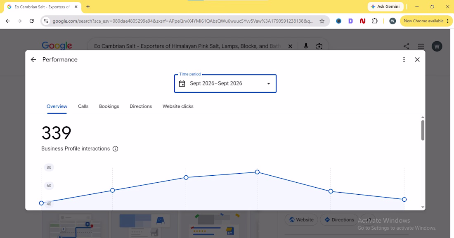
Task: Open the Website clicks tab
Action: click(x=178, y=106)
